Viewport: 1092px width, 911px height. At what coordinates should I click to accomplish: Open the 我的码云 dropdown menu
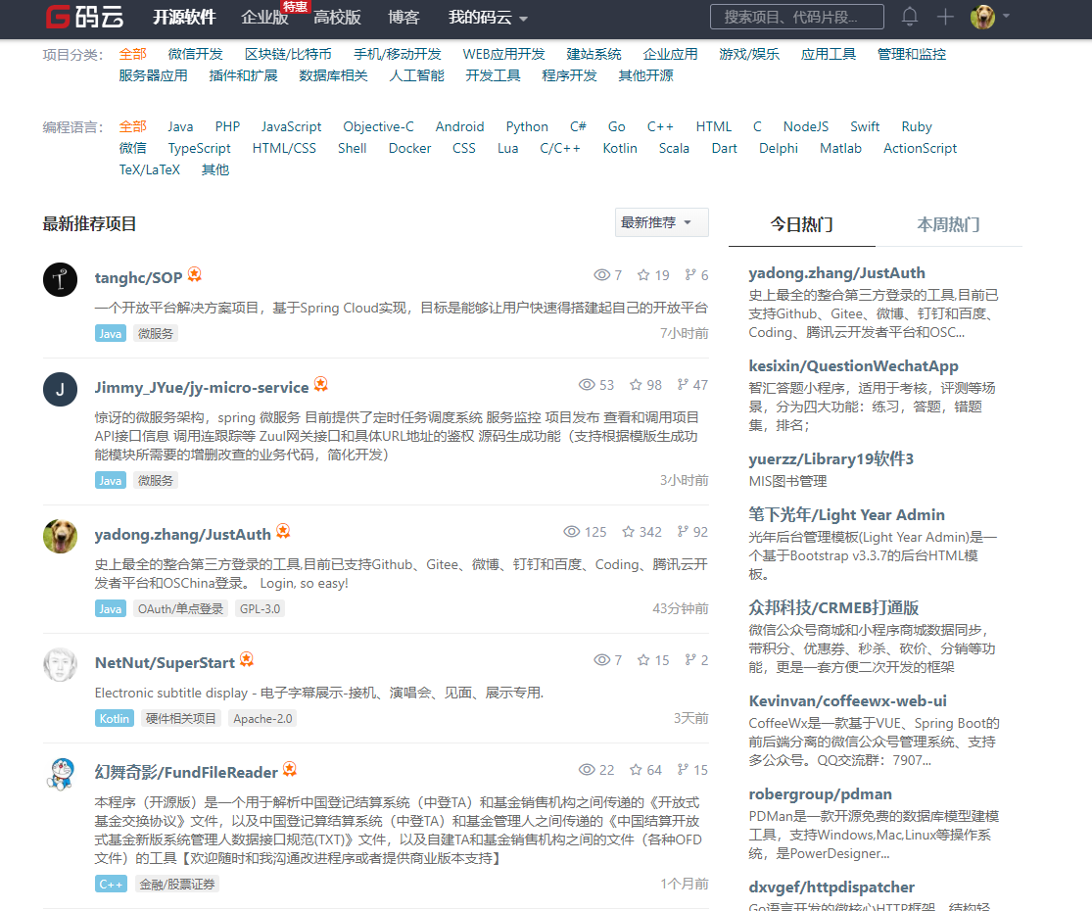(x=479, y=19)
